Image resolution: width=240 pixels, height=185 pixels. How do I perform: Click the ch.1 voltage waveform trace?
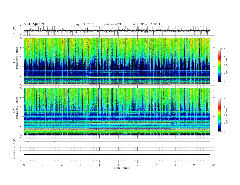click(x=117, y=31)
